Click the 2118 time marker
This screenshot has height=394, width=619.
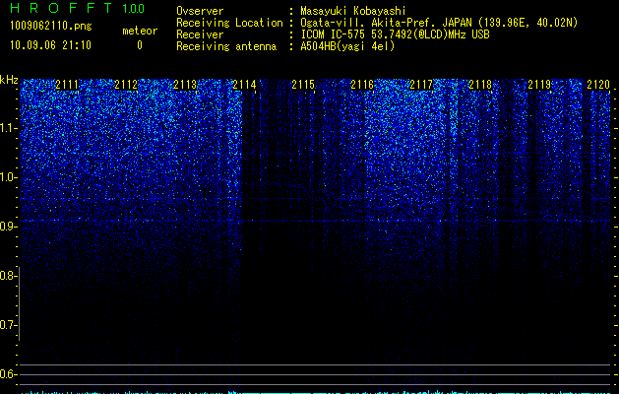(x=480, y=85)
